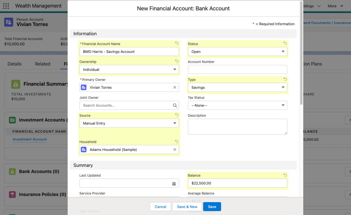Screen dimensions: 351x215
Task: Click the Summary section header
Action: pos(183,165)
